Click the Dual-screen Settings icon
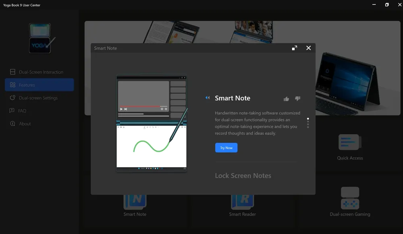This screenshot has height=234, width=403. click(x=12, y=98)
